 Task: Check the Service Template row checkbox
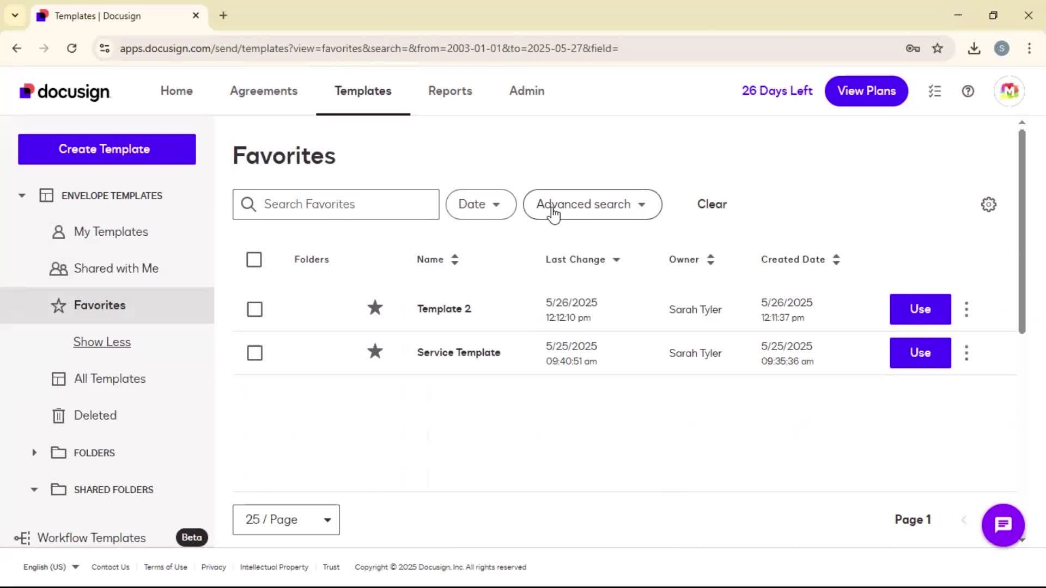pos(254,353)
